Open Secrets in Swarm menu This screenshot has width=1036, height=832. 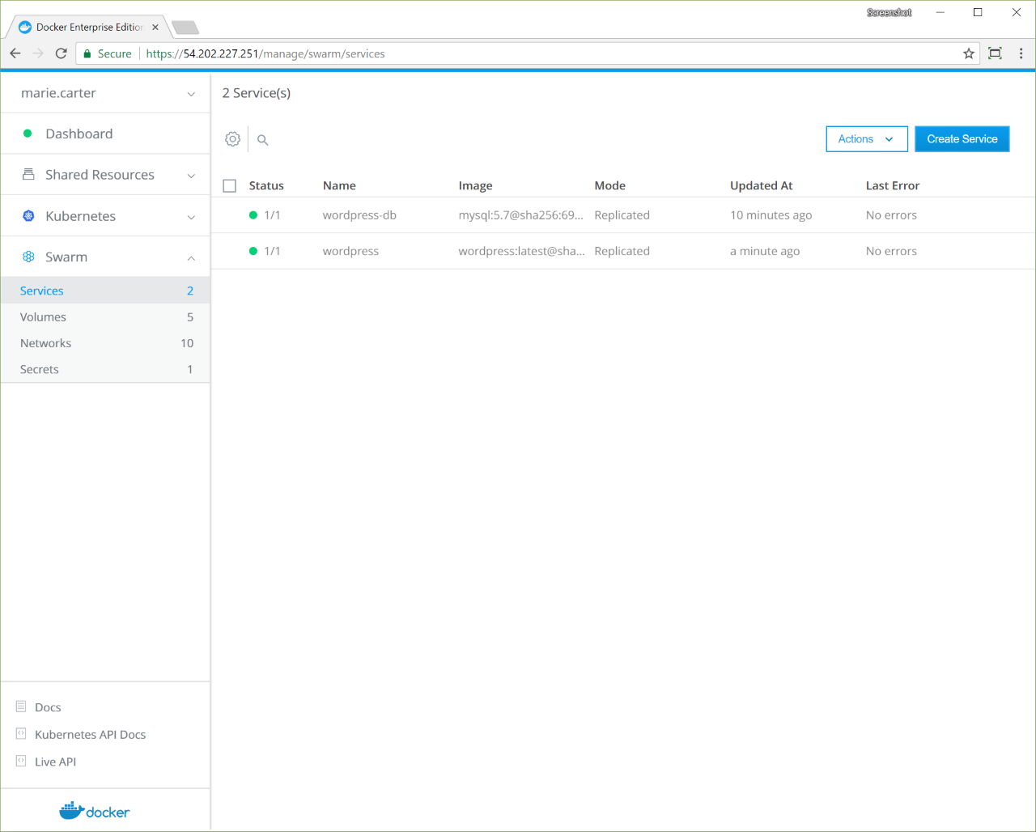tap(40, 369)
